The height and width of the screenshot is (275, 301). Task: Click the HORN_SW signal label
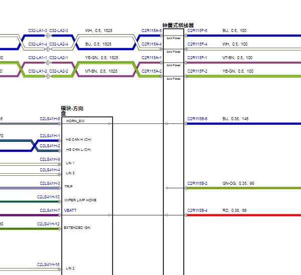75,121
